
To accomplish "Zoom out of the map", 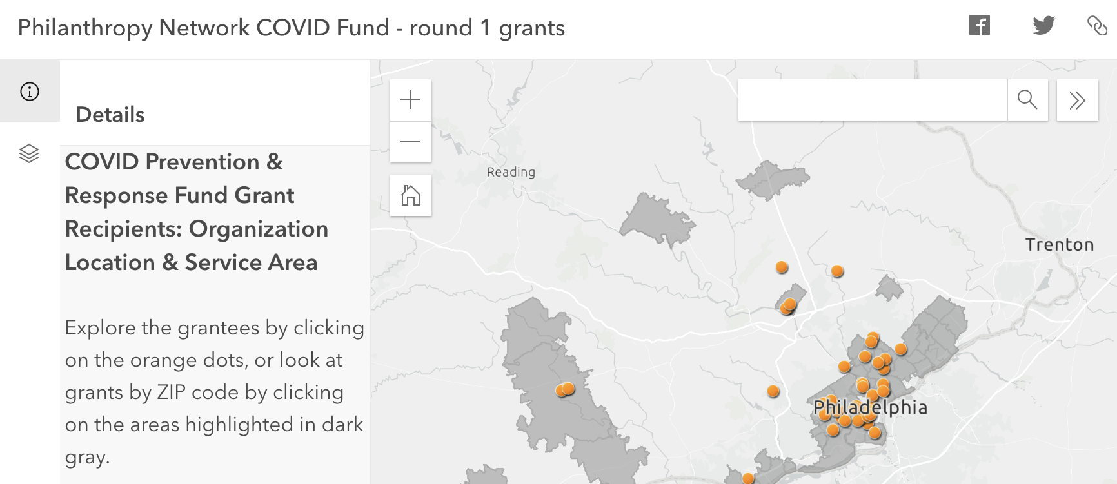I will pyautogui.click(x=410, y=142).
